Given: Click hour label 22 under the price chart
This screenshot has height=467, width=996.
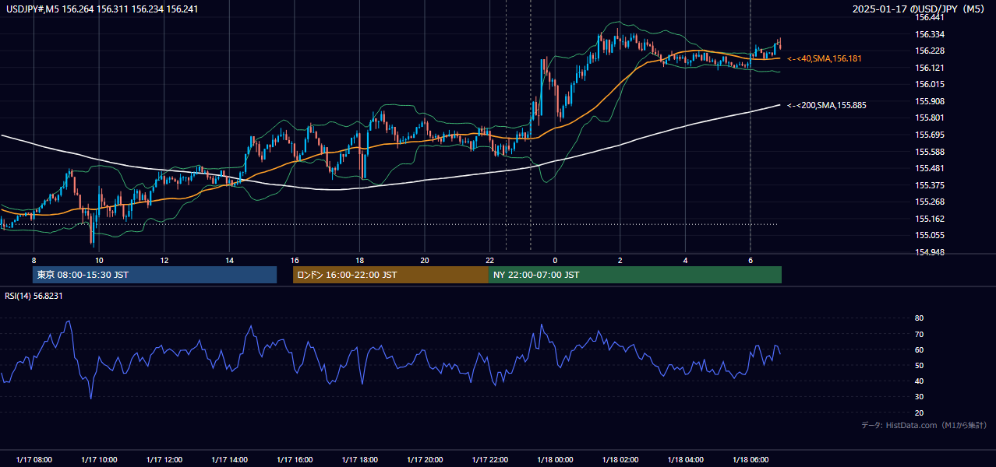Looking at the screenshot, I should pos(489,260).
